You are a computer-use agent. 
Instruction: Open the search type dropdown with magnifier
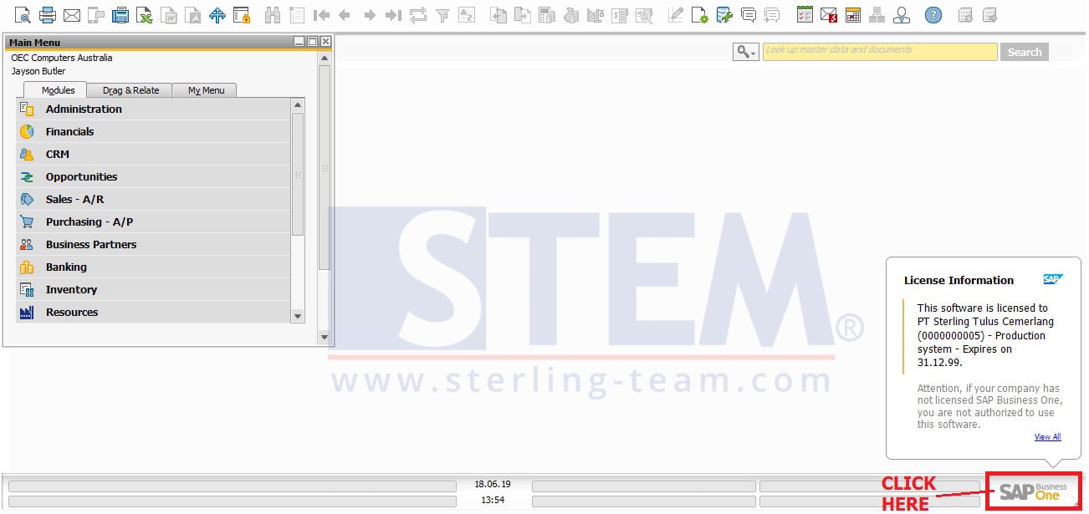(746, 52)
